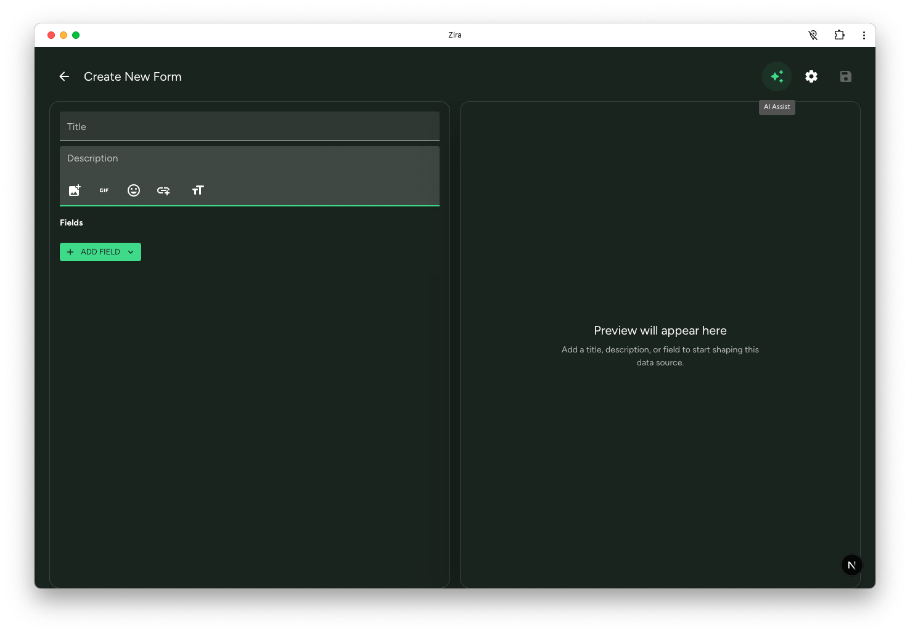Open the three-dot window menu
Viewport: 910px width, 634px height.
pos(864,35)
